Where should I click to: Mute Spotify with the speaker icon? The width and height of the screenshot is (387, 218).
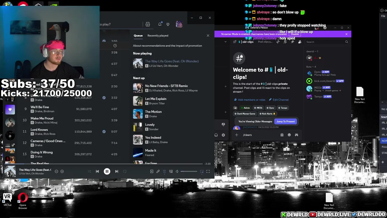(177, 171)
